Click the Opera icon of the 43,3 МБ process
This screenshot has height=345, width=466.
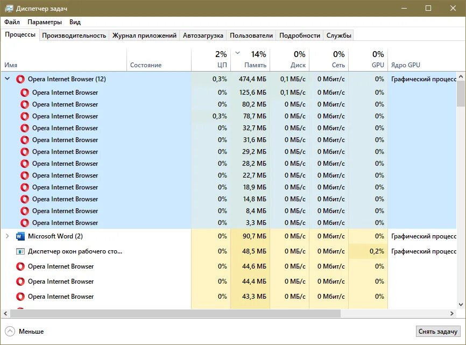(x=20, y=297)
